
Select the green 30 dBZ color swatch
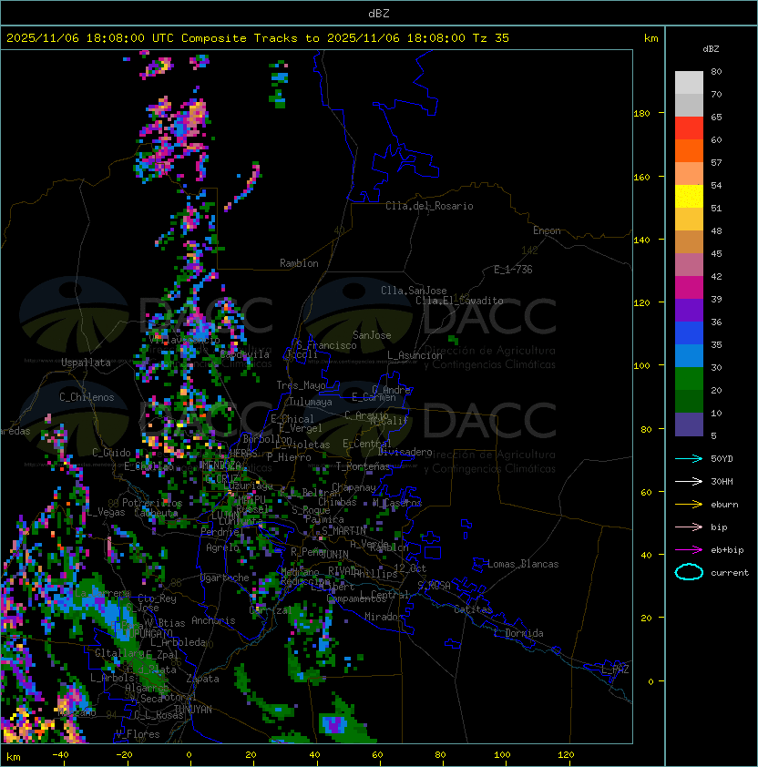pos(689,379)
